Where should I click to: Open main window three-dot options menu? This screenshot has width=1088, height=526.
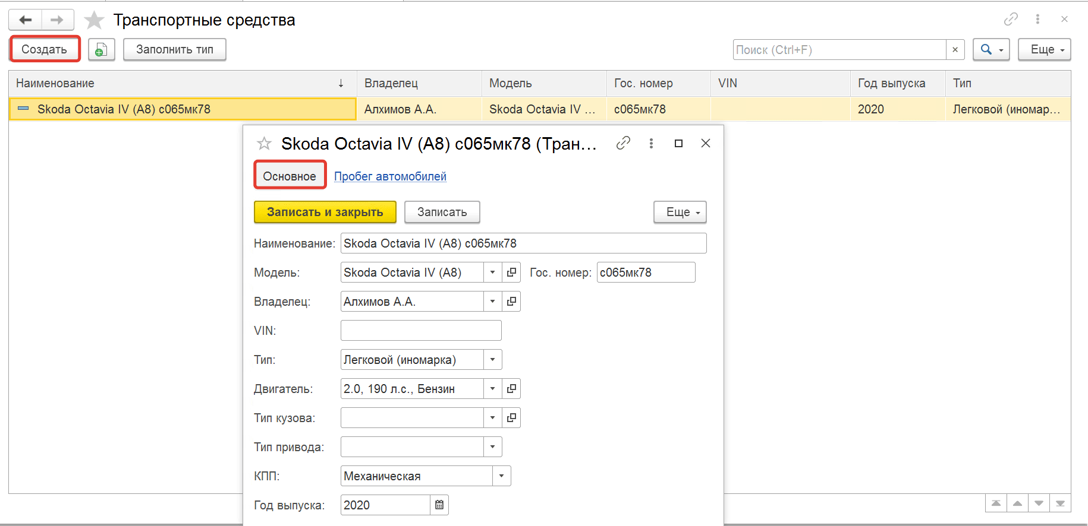1037,20
